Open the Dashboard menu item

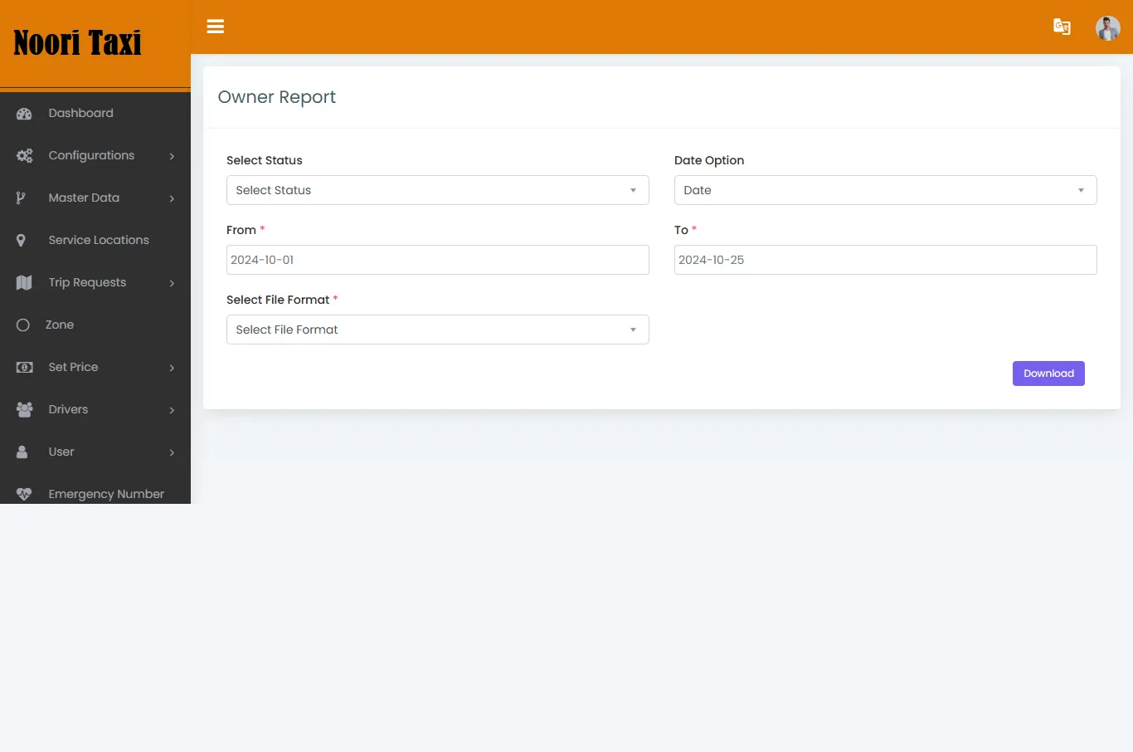tap(80, 112)
